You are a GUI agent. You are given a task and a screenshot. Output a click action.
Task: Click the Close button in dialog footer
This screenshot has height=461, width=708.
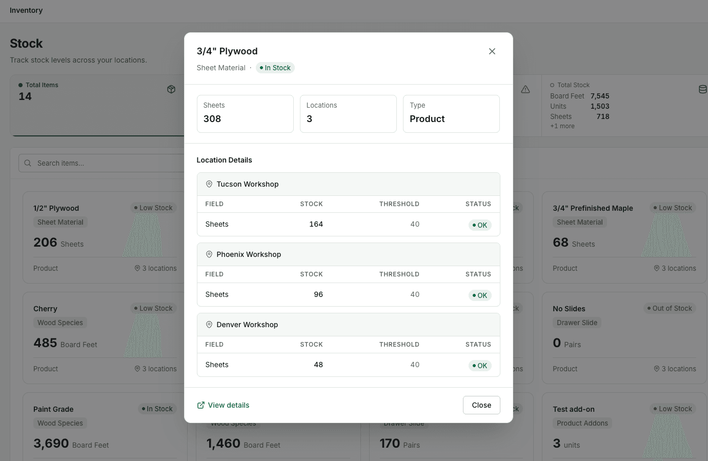pyautogui.click(x=481, y=405)
